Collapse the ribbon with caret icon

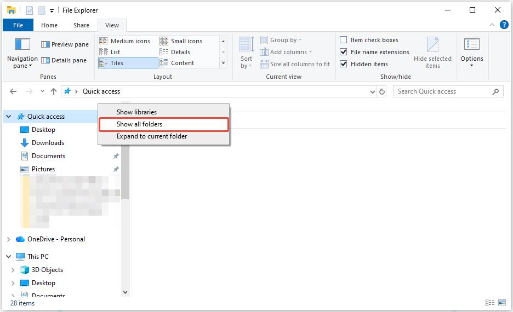[492, 25]
